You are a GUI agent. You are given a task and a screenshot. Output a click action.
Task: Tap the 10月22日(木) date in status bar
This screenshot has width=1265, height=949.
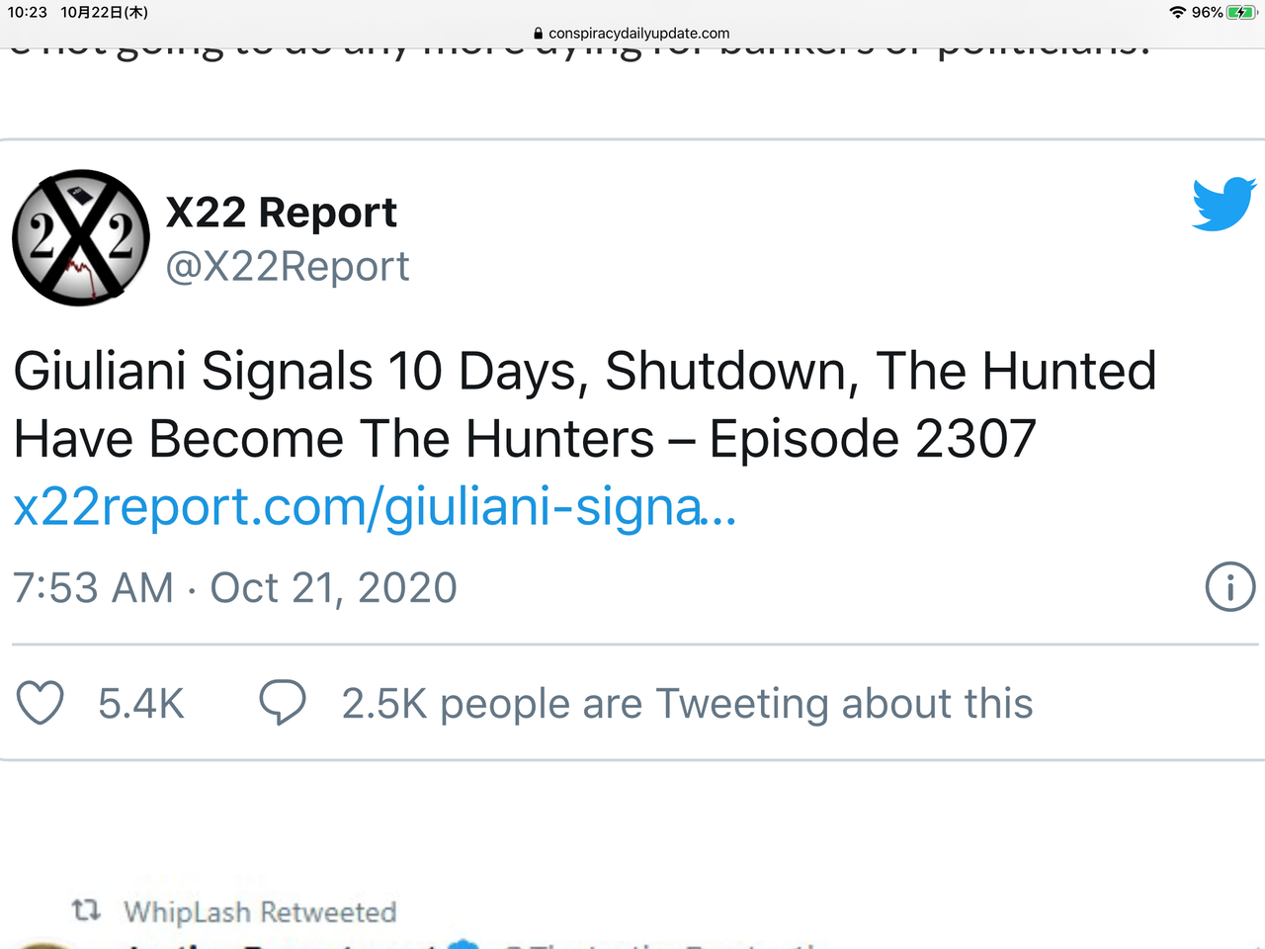pos(104,13)
